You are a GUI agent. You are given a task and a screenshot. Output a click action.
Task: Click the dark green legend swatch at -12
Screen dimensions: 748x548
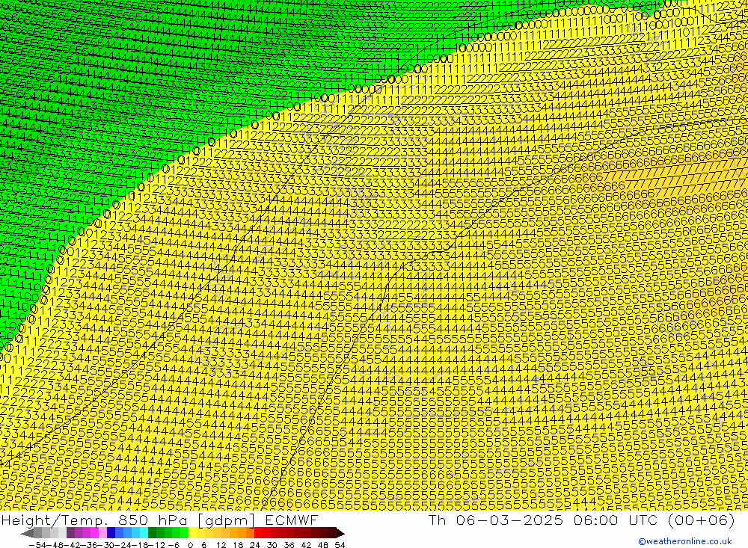(152, 533)
